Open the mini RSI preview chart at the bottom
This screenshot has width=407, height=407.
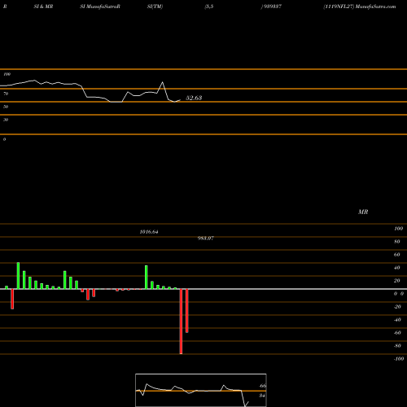tap(201, 390)
